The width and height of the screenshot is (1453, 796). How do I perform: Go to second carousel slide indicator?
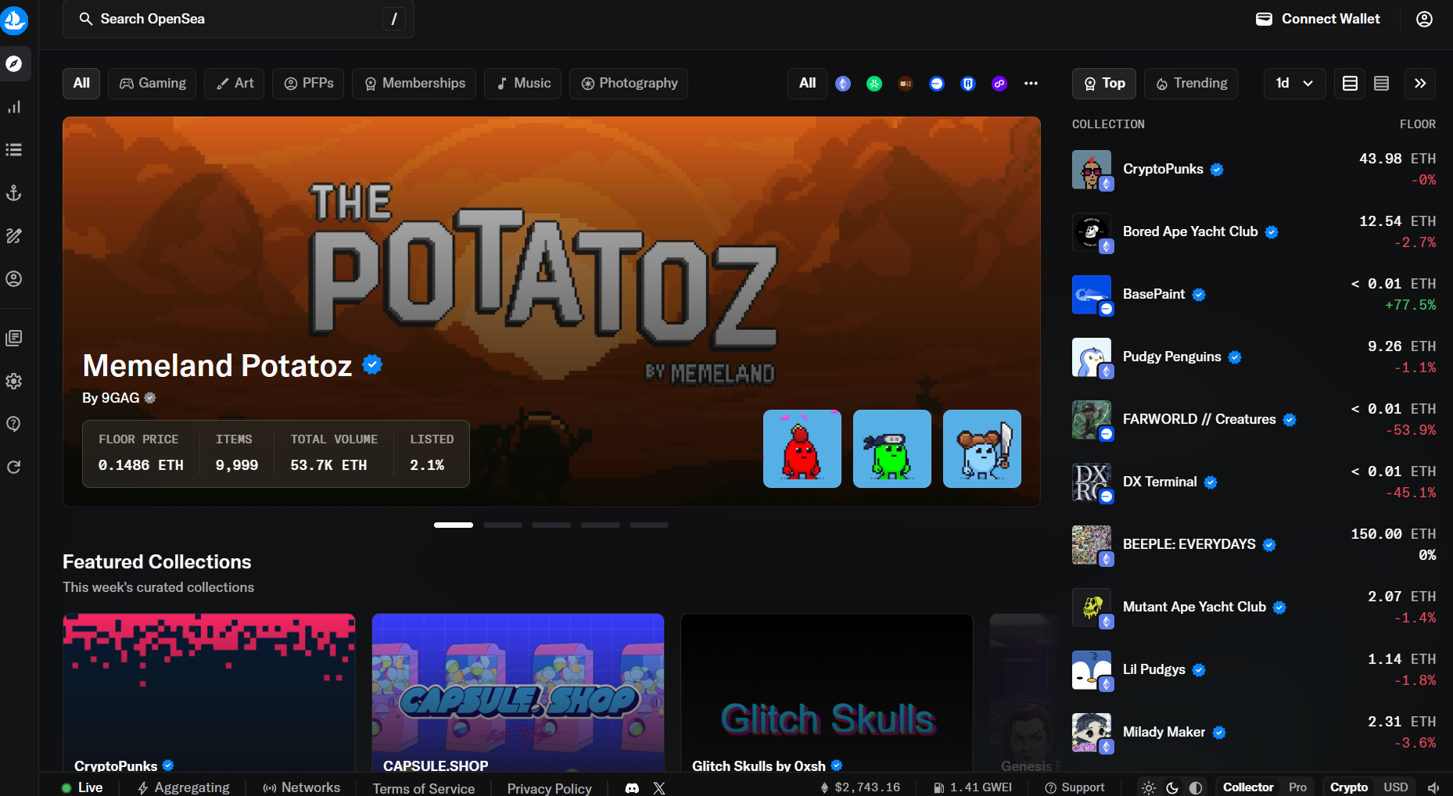(x=502, y=525)
